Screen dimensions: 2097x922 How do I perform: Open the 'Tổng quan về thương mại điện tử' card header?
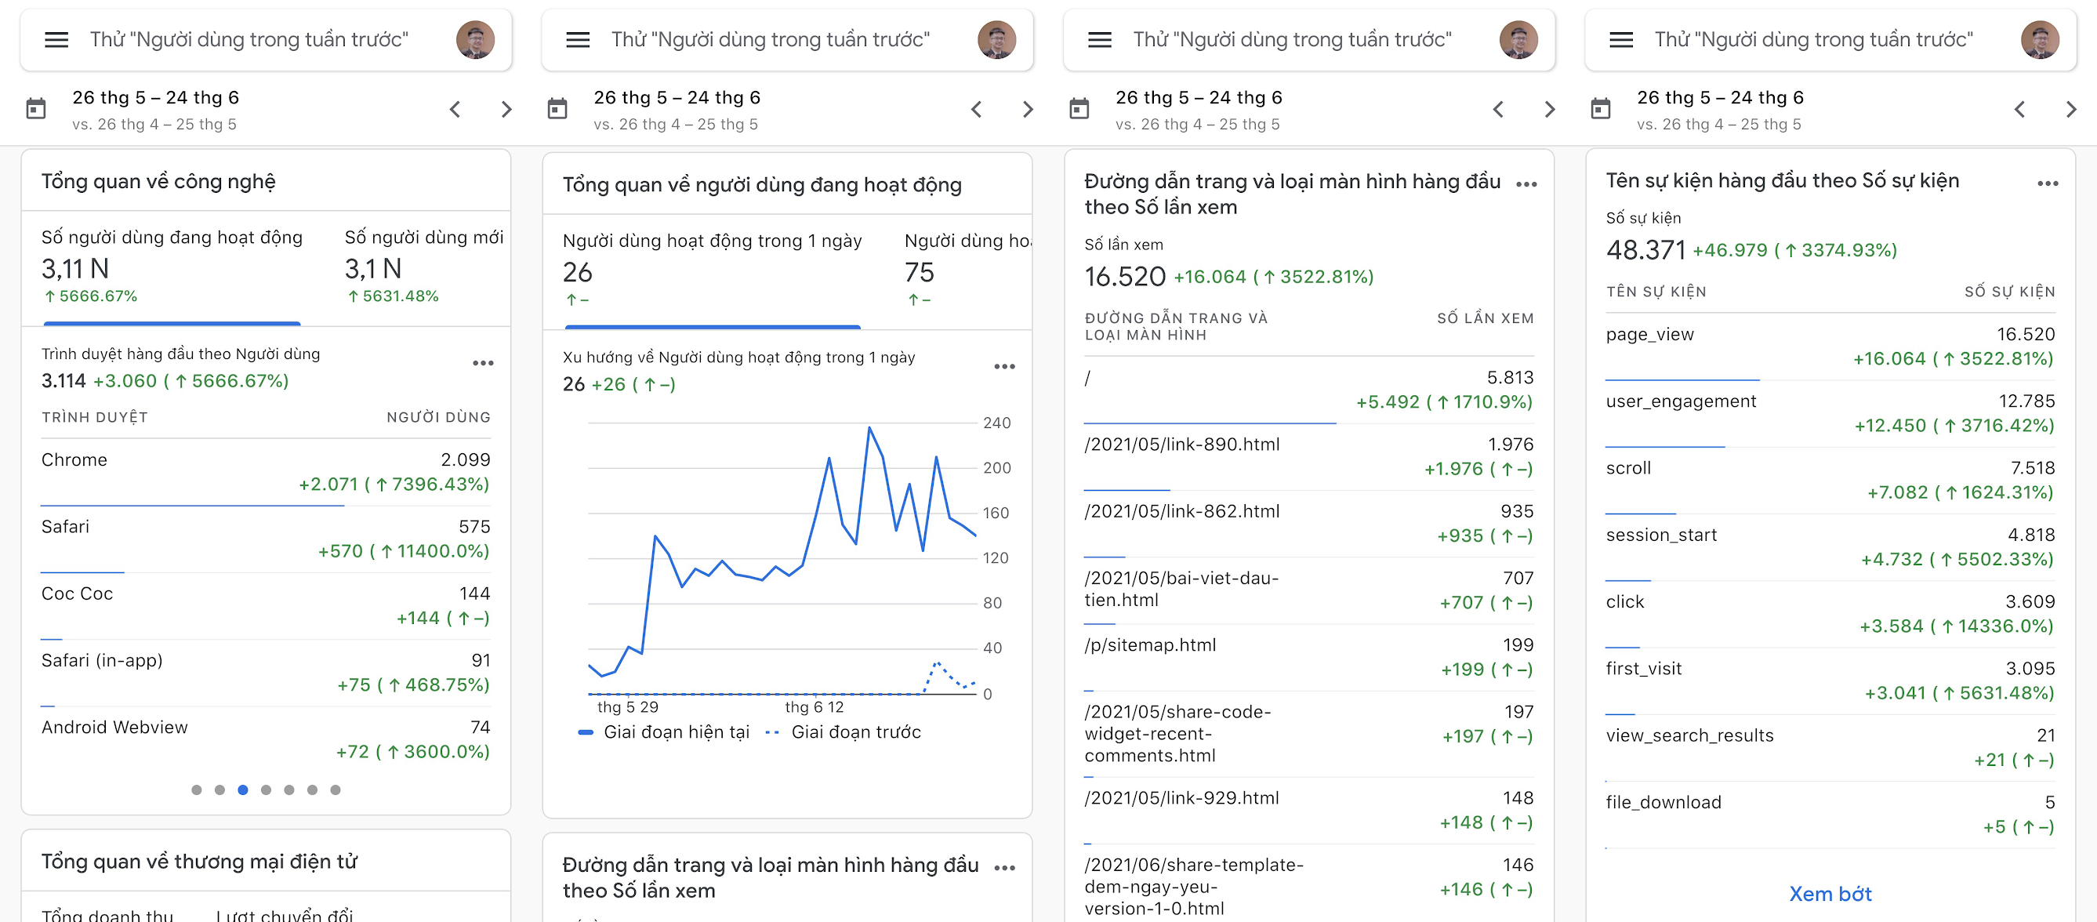[266, 861]
